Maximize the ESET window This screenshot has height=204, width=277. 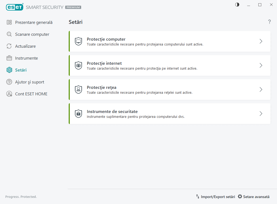click(260, 5)
